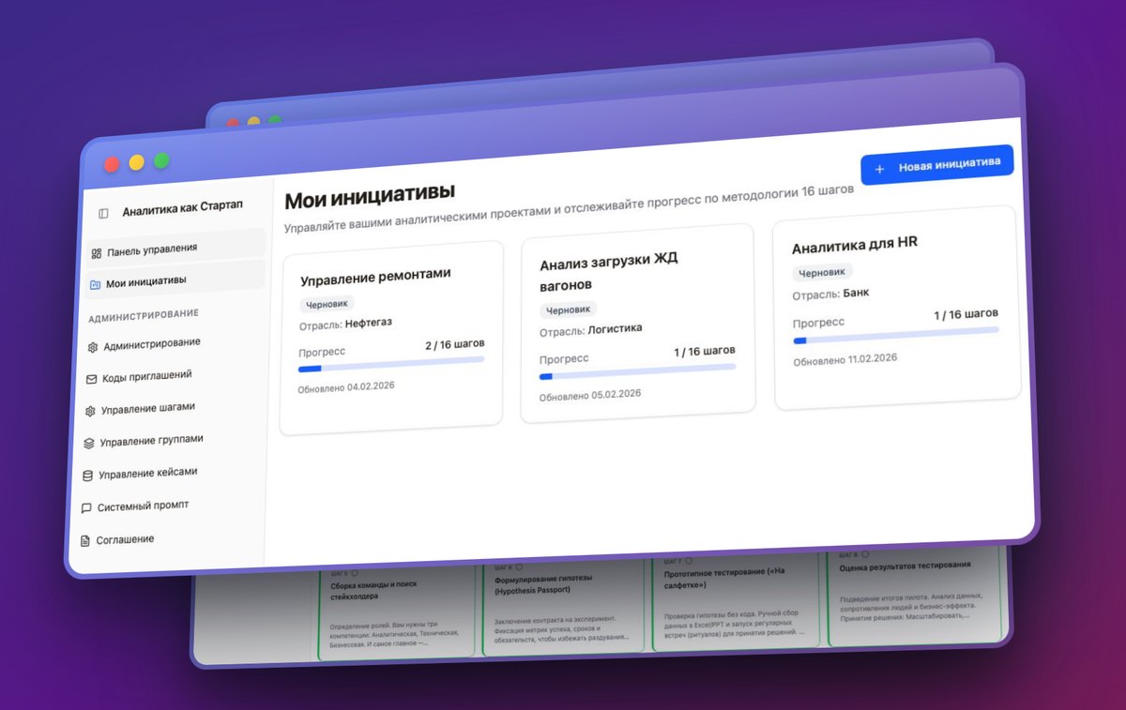Open the Аналитика для HR card title
Screen dimensions: 1126x710
(x=855, y=244)
